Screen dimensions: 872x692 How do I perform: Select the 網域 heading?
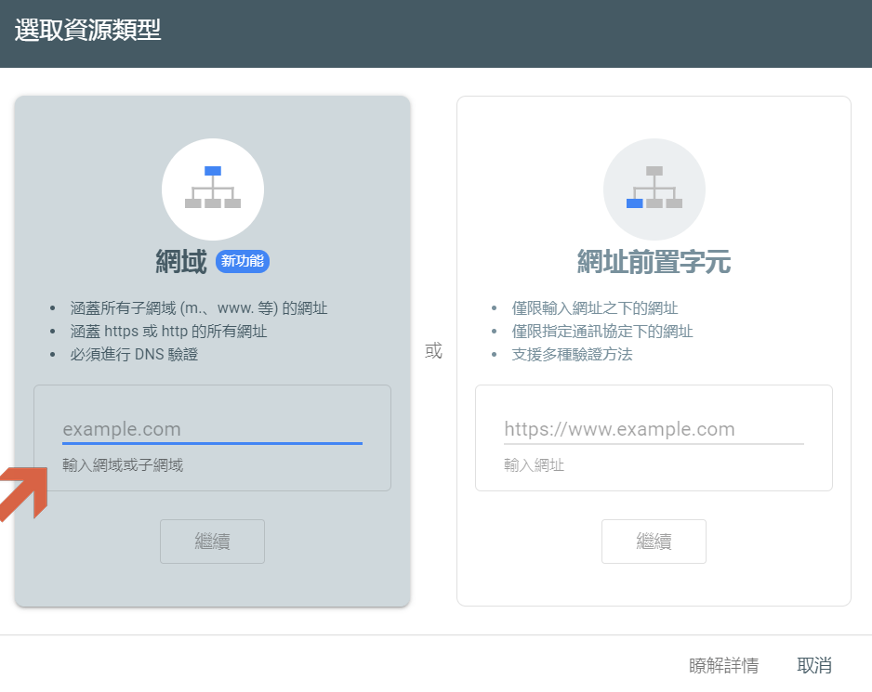pos(181,262)
